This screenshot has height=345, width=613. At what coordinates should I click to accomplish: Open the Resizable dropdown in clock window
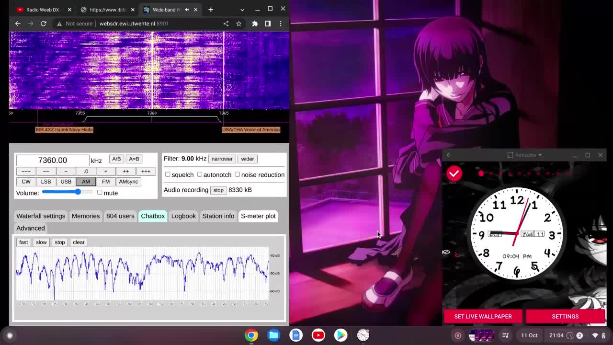[525, 155]
